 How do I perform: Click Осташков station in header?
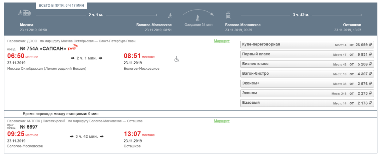(352, 25)
